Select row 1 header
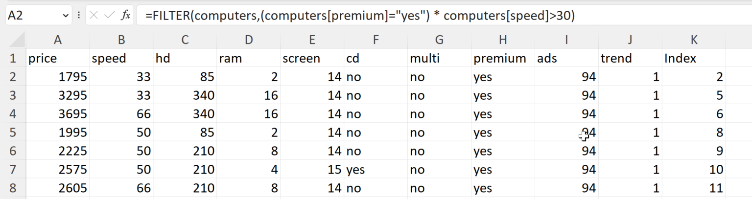The width and height of the screenshot is (752, 199). click(x=12, y=59)
